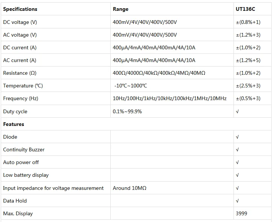Click the Specifications column header
This screenshot has width=275, height=222.
click(x=20, y=9)
